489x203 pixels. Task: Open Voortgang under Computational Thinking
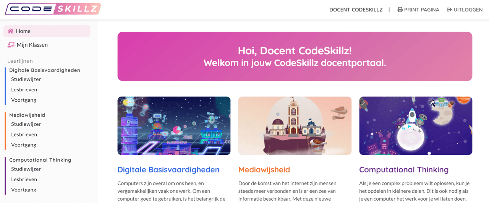coord(24,190)
